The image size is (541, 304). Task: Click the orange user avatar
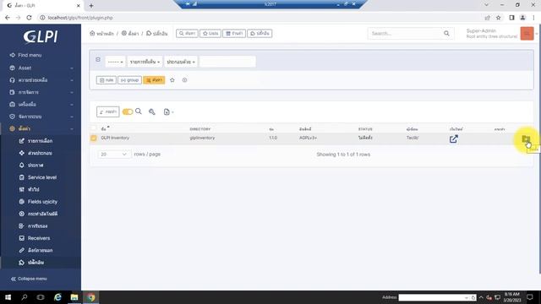[527, 34]
